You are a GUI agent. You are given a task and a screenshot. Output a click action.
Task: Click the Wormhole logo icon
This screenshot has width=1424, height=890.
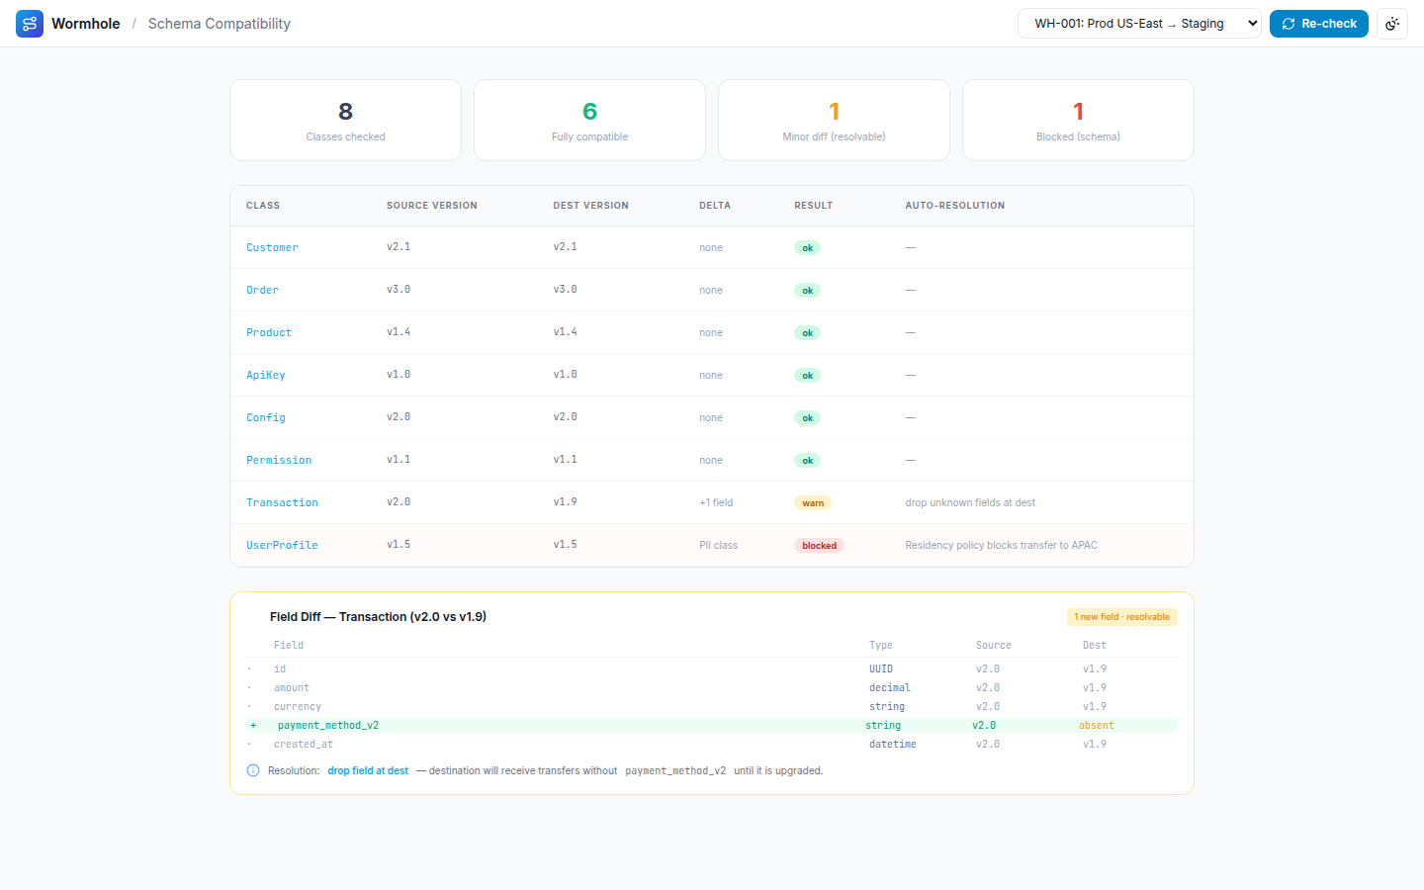click(30, 24)
